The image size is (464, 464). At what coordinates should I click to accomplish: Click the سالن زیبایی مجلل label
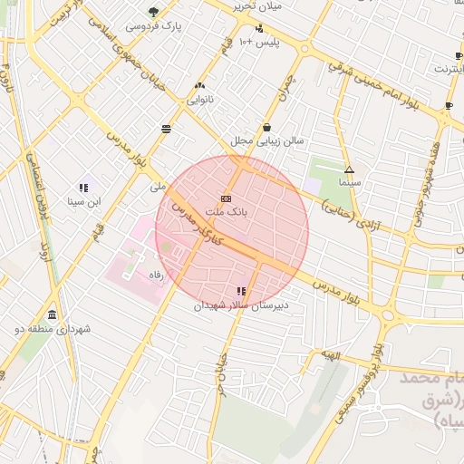click(x=267, y=141)
